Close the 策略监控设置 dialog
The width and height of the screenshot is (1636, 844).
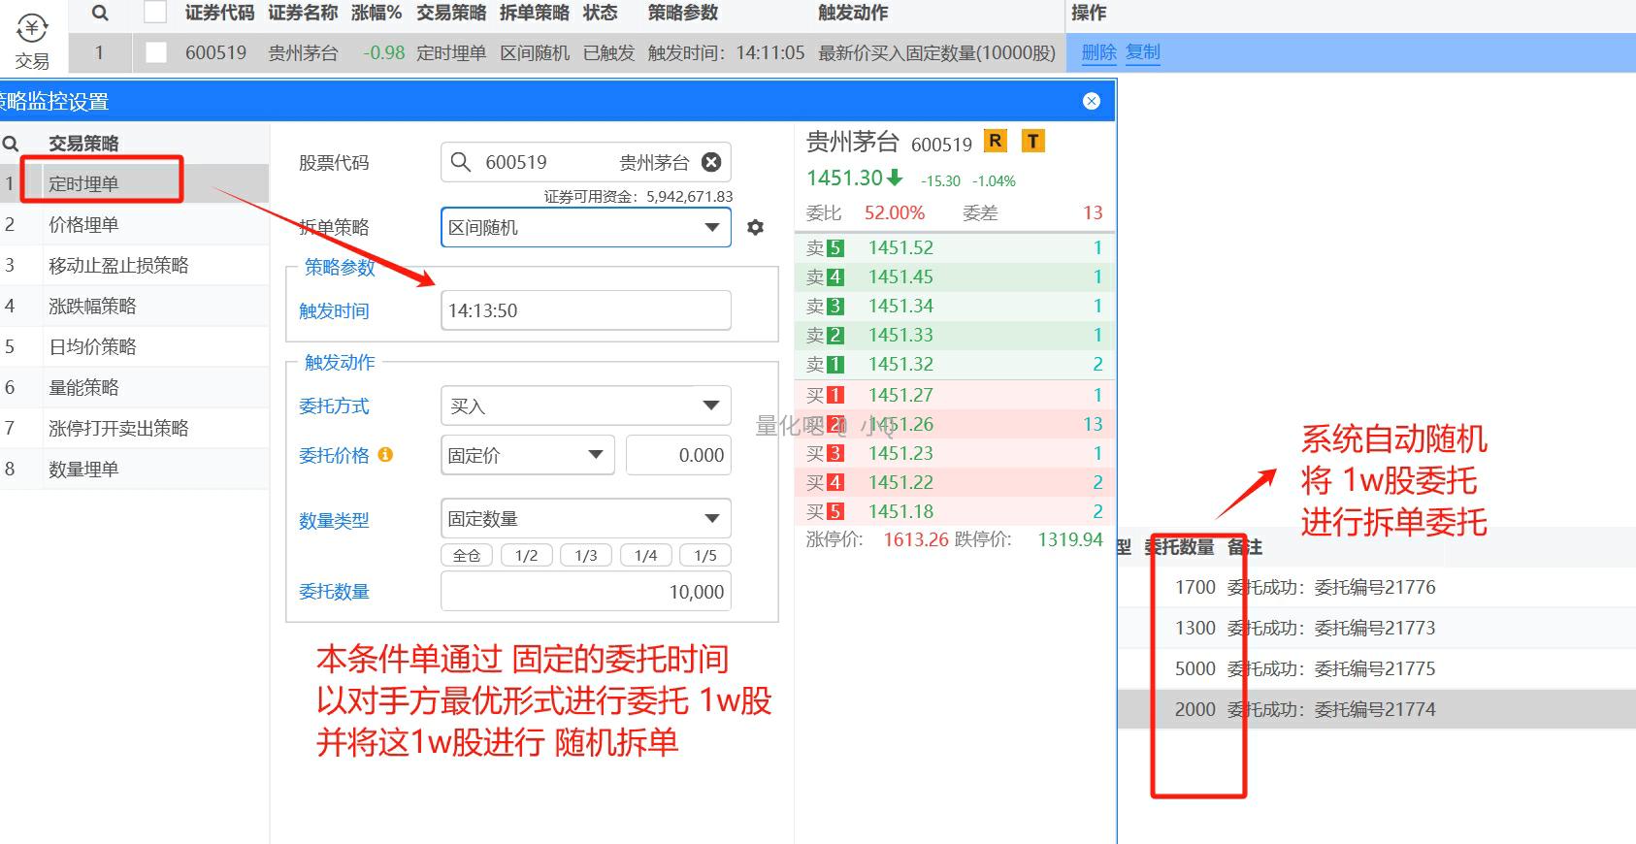1092,101
